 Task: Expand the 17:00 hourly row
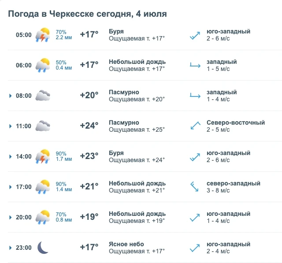(x=11, y=187)
